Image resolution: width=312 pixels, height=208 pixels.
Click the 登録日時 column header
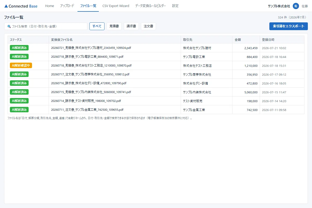(282, 40)
